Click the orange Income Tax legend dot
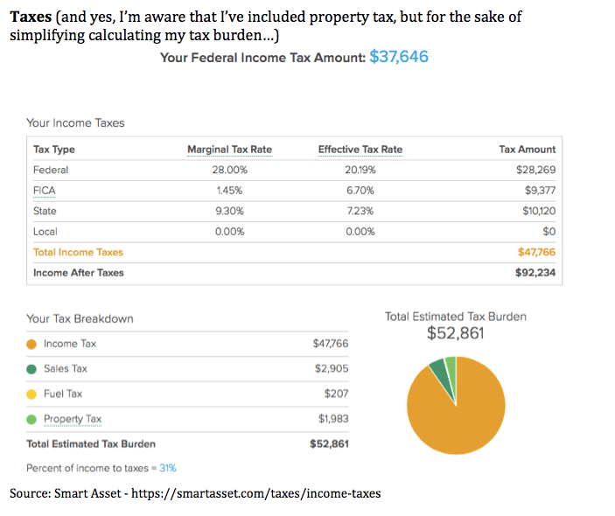The image size is (615, 516). [x=31, y=344]
